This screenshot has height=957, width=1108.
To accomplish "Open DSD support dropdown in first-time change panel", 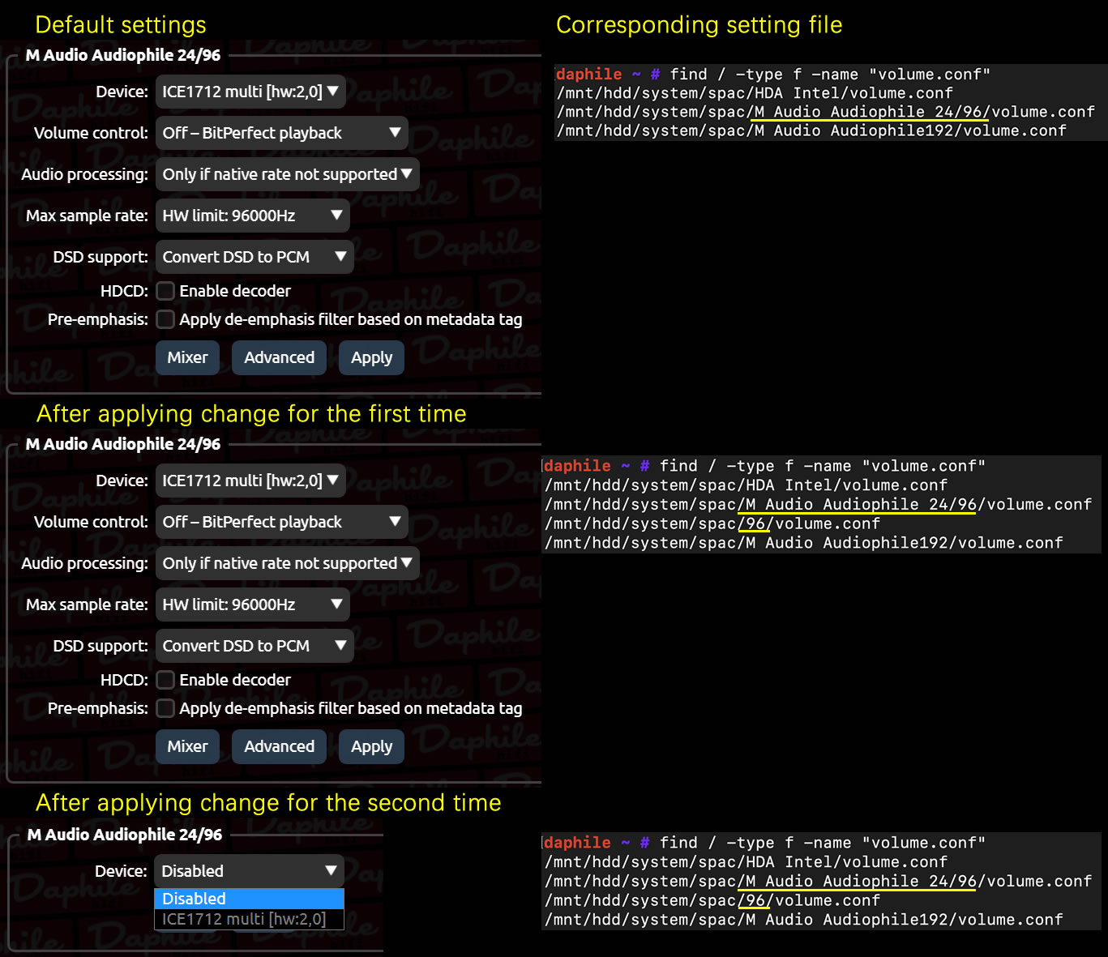I will pos(255,646).
